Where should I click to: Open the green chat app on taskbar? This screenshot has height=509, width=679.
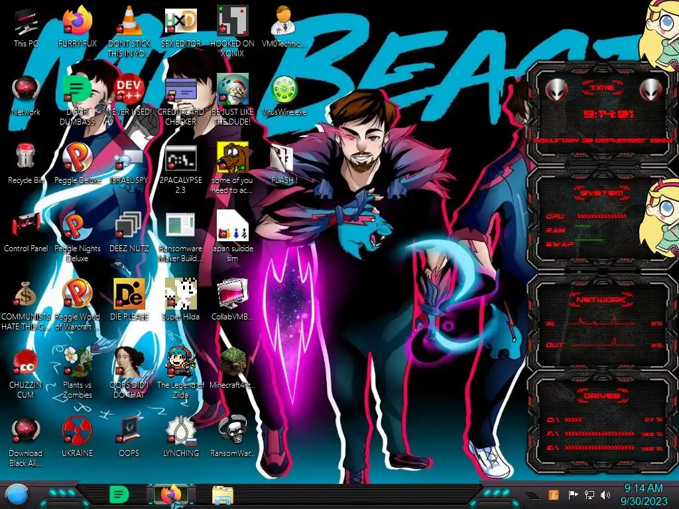tap(119, 495)
